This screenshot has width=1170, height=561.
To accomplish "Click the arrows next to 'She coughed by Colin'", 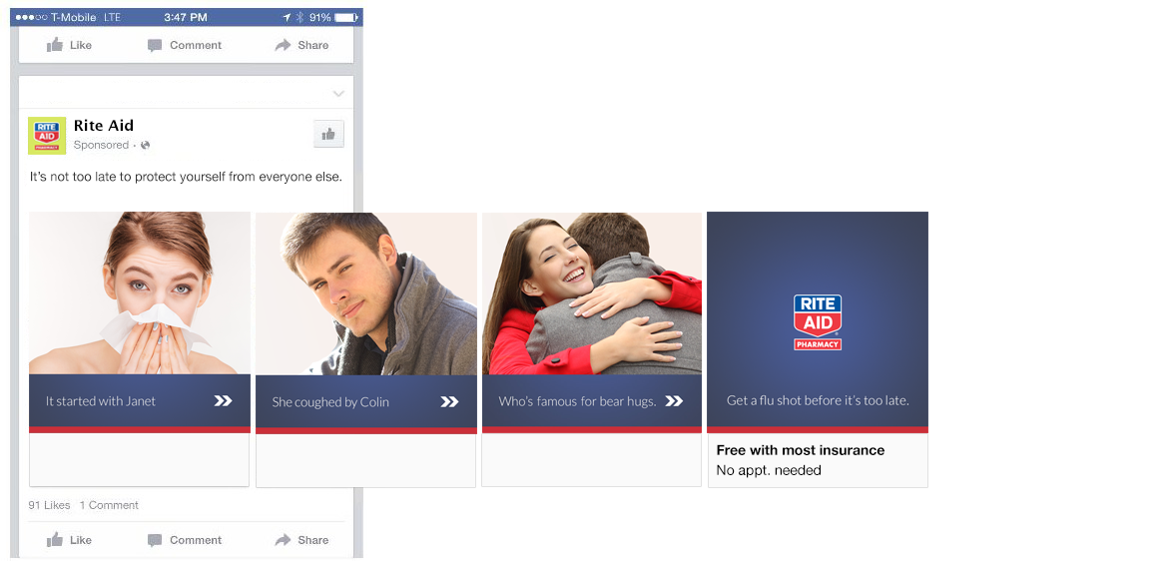I will [x=449, y=402].
